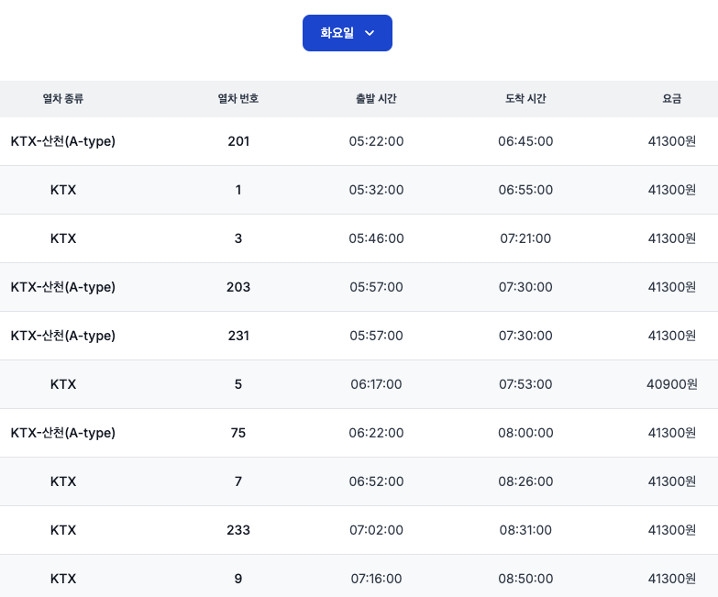Click the 출발 시간 column header
The width and height of the screenshot is (718, 597).
376,99
